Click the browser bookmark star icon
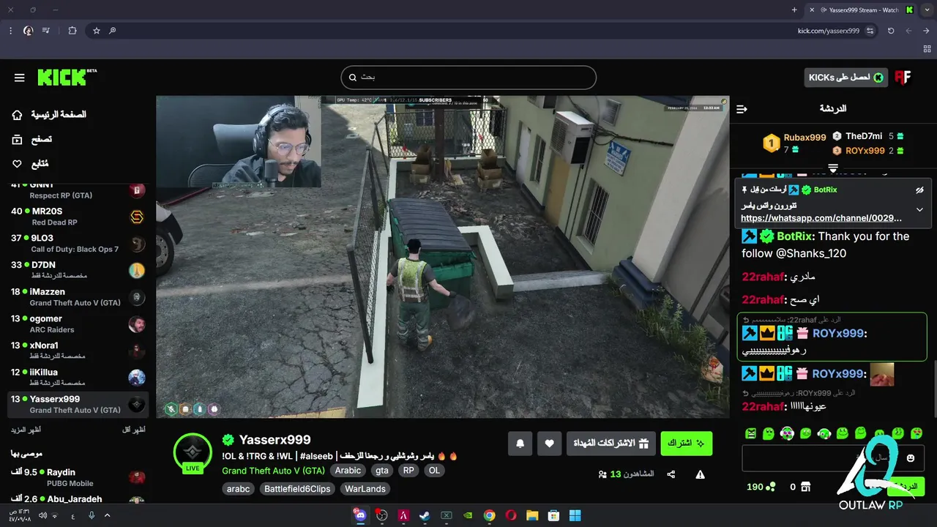This screenshot has width=937, height=527. [96, 31]
